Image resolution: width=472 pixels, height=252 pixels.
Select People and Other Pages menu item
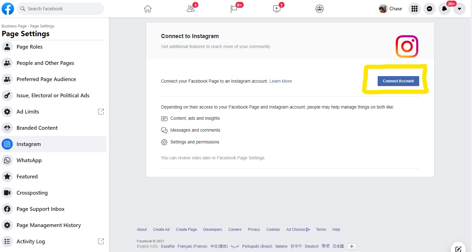click(53, 63)
